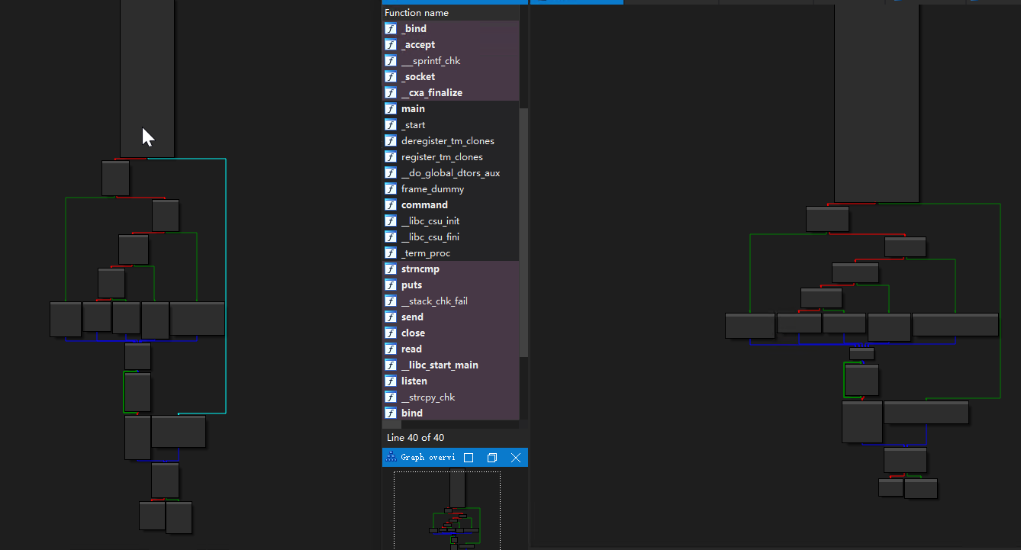The width and height of the screenshot is (1021, 550).
Task: Click the f icon beside strncmp
Action: click(x=391, y=269)
